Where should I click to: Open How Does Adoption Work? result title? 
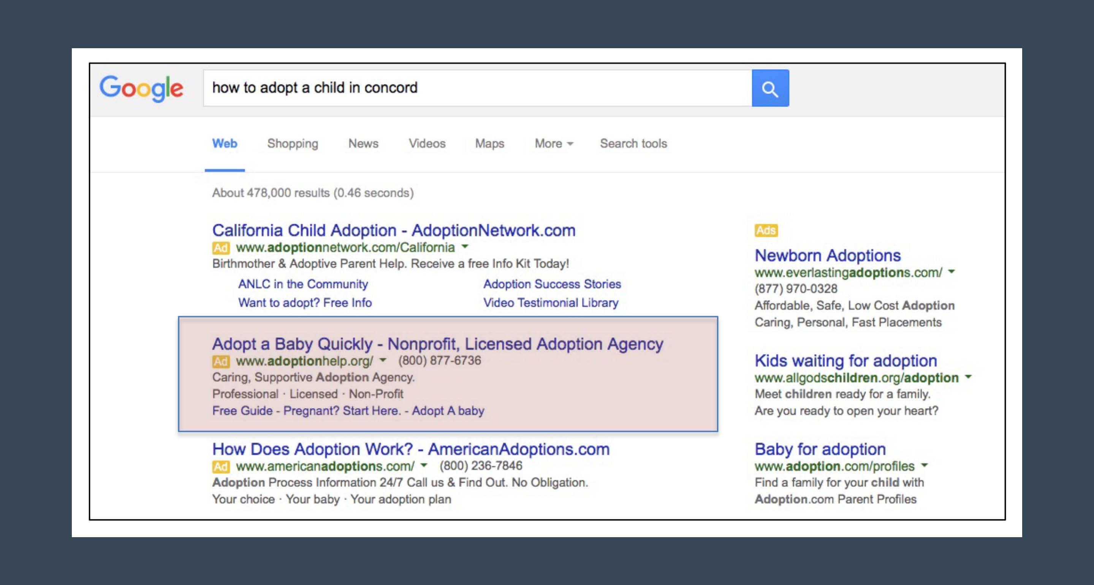(x=411, y=449)
